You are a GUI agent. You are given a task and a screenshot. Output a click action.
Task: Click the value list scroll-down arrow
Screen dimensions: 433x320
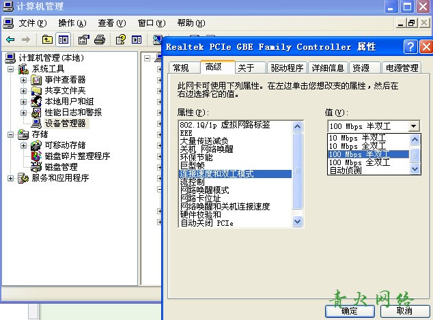pyautogui.click(x=415, y=169)
